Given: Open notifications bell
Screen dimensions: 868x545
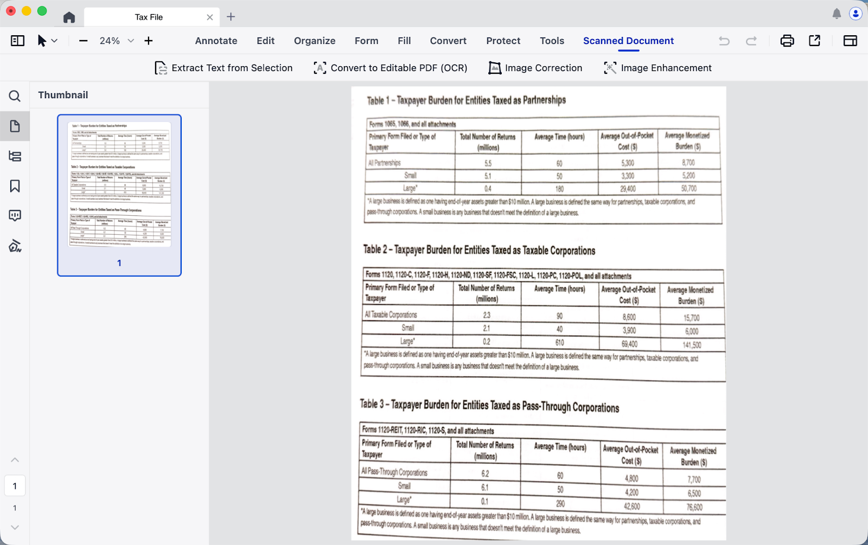Looking at the screenshot, I should click(837, 14).
